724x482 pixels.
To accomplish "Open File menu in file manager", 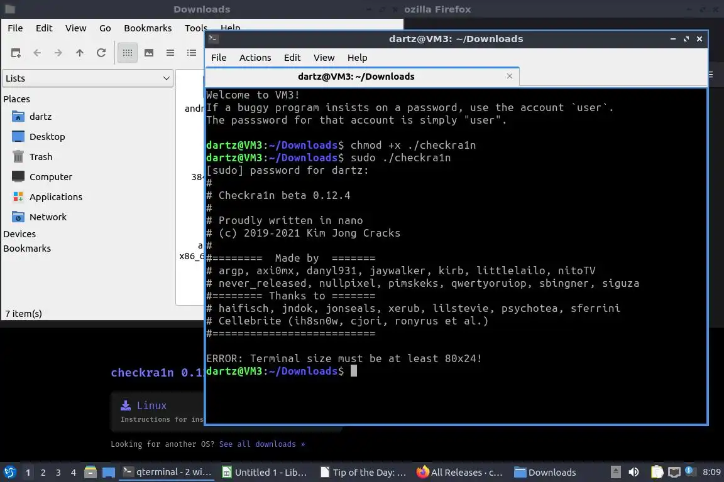I will pos(15,28).
